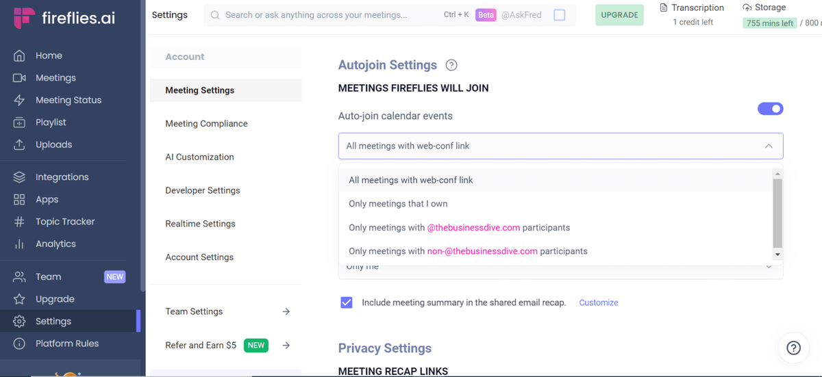Open Meeting Settings tab
The width and height of the screenshot is (822, 377).
point(225,90)
